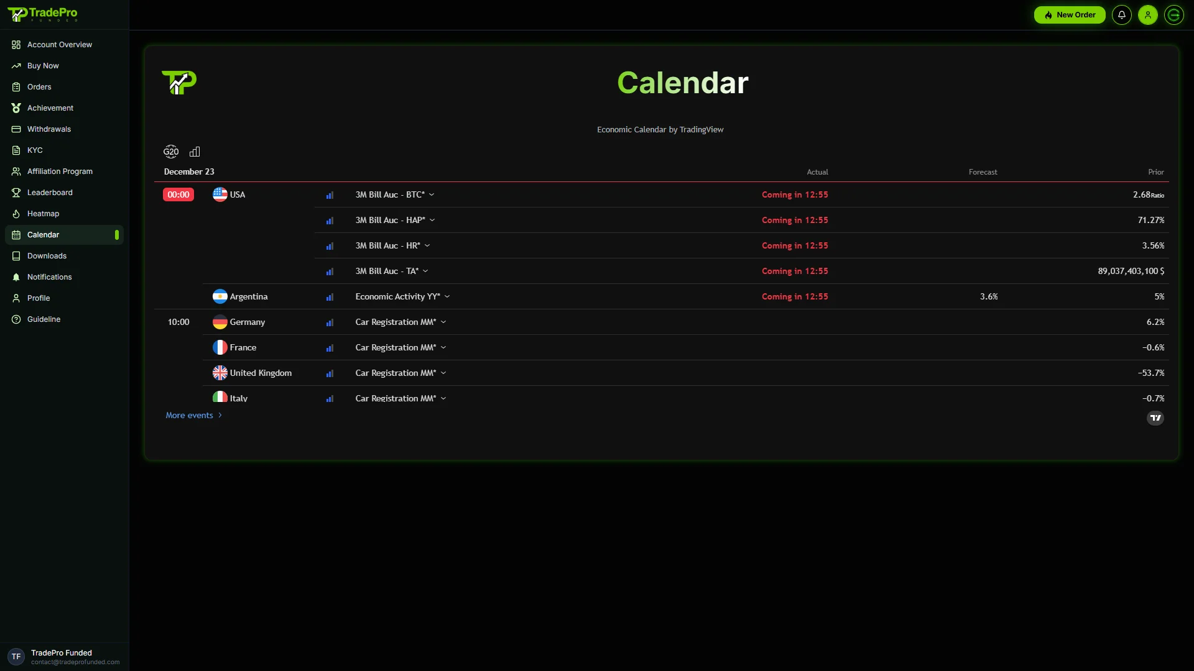Open the Achievement page

(x=64, y=108)
